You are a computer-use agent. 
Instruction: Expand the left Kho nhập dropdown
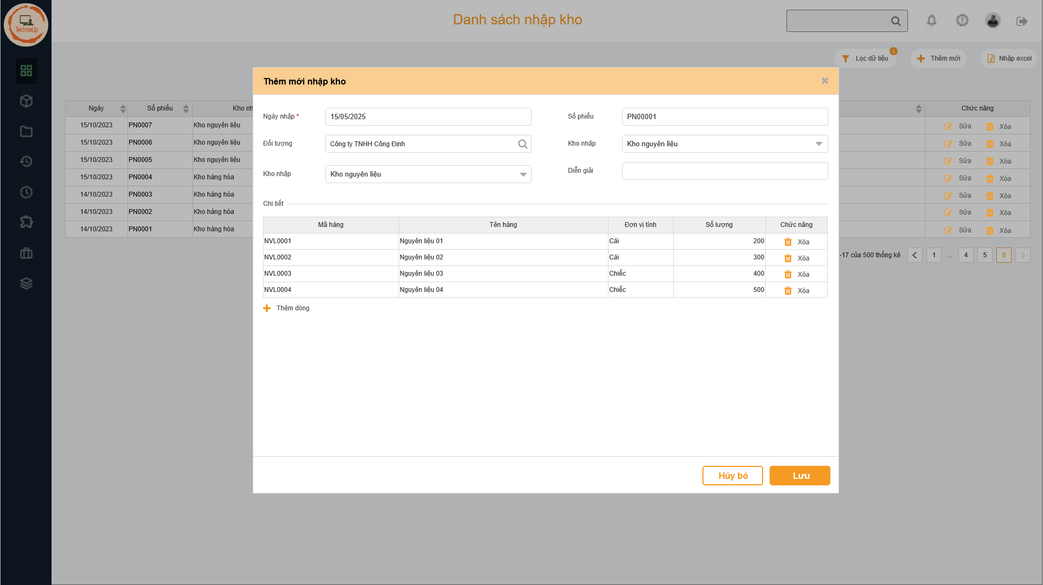click(x=523, y=174)
